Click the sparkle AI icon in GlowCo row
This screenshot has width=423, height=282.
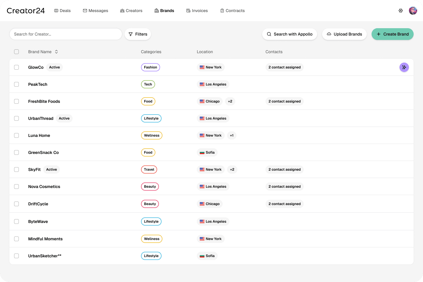click(x=404, y=67)
